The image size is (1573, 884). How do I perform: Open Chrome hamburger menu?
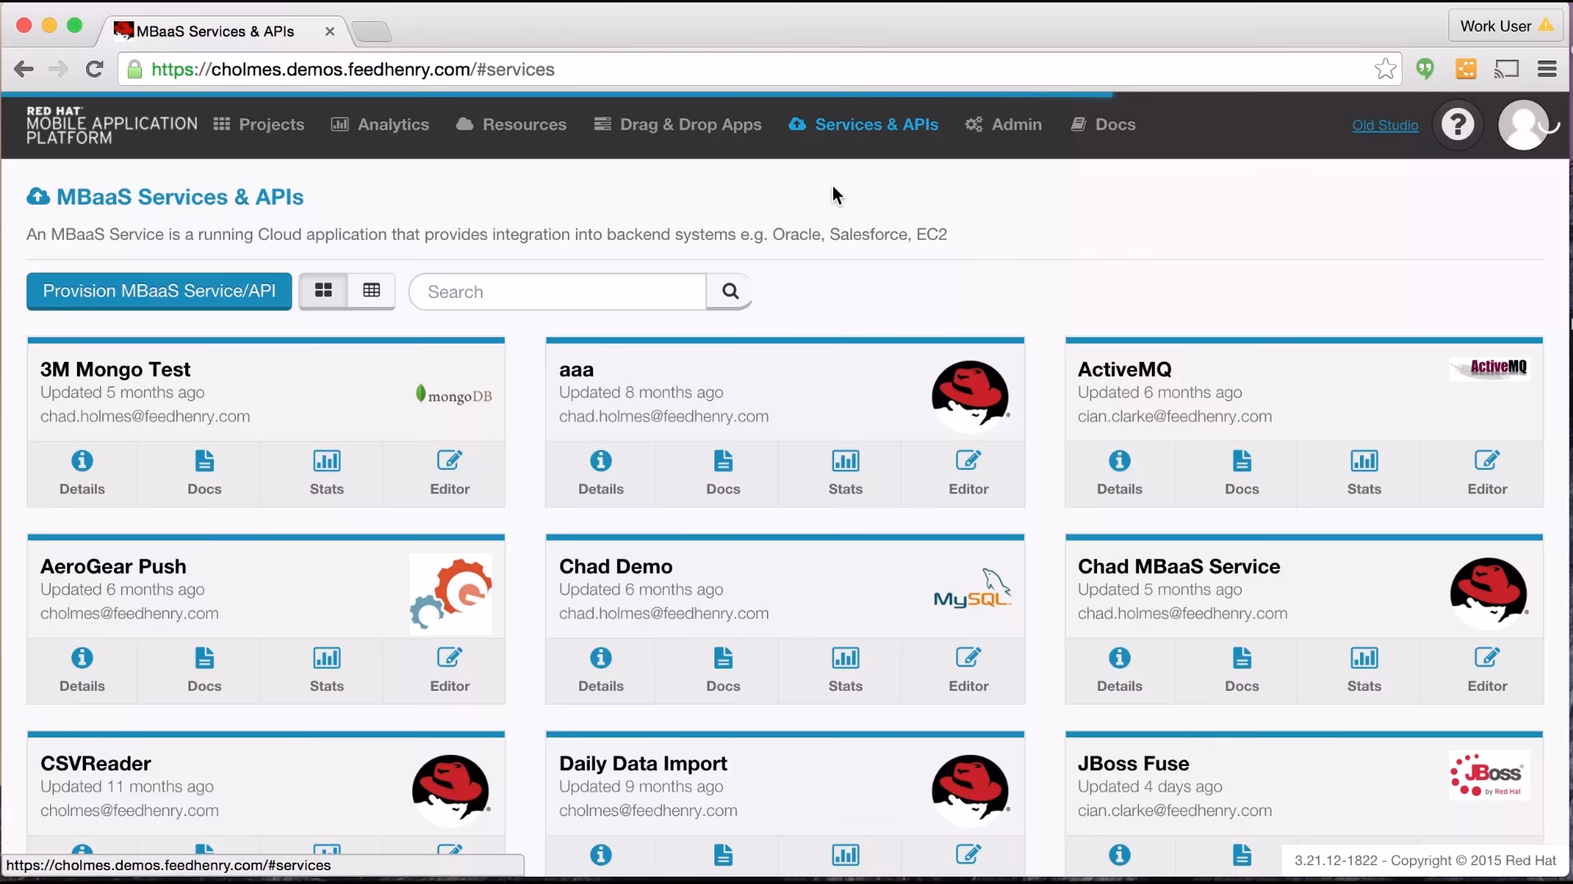1547,69
